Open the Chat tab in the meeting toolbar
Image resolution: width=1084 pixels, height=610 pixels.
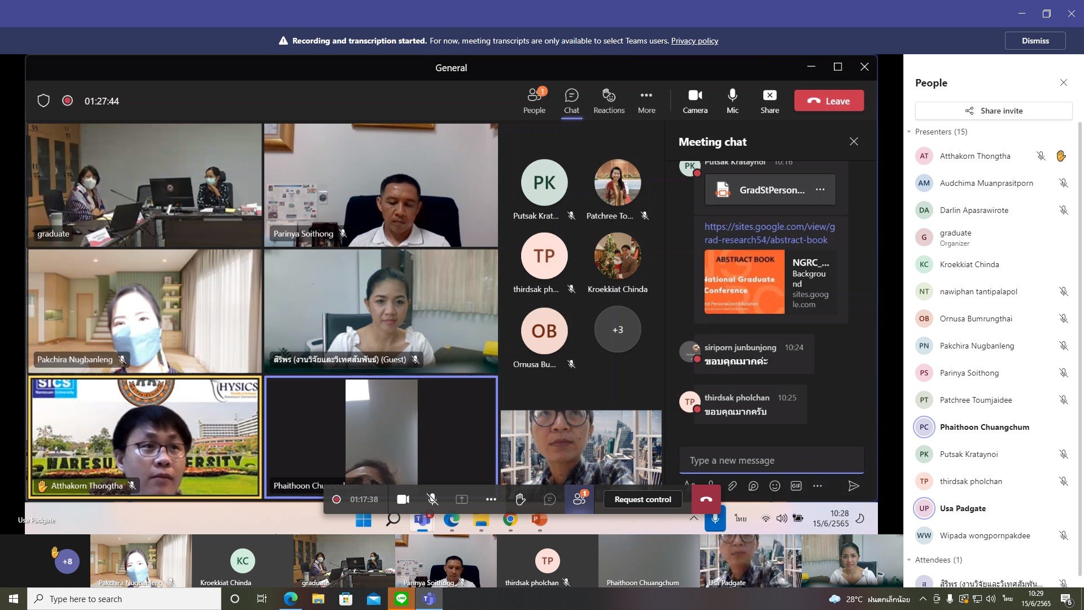pyautogui.click(x=571, y=101)
